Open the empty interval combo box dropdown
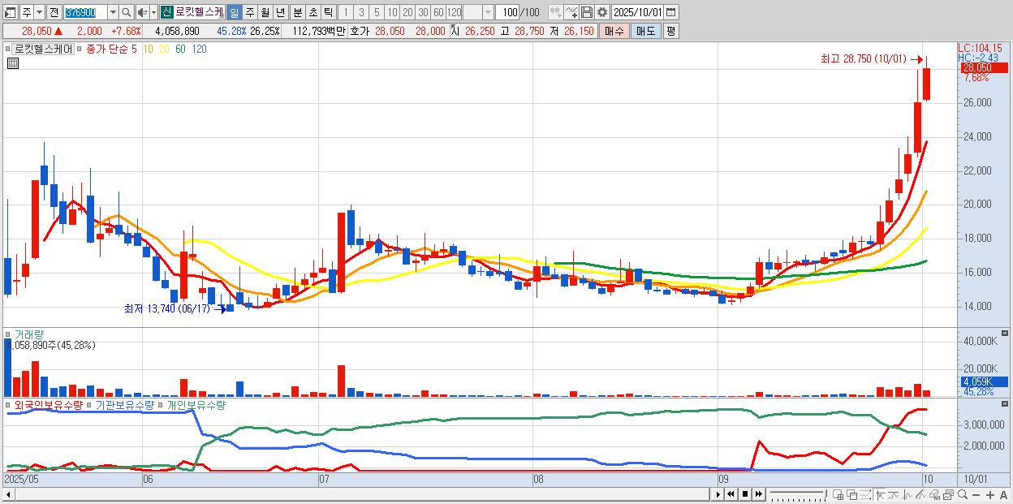The width and height of the screenshot is (1013, 504). (488, 12)
